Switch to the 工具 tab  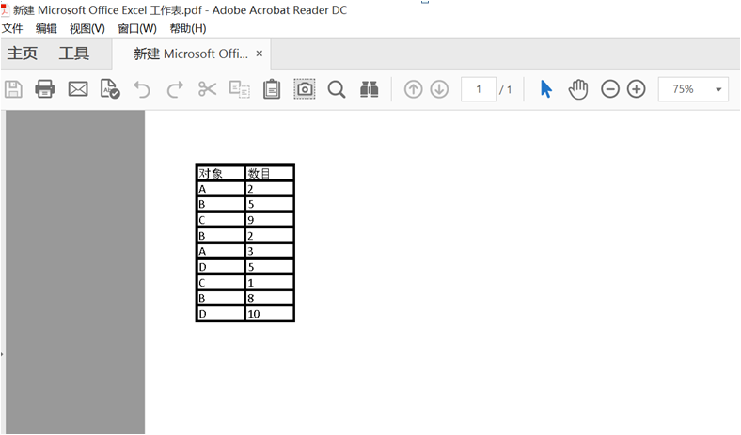click(x=73, y=54)
